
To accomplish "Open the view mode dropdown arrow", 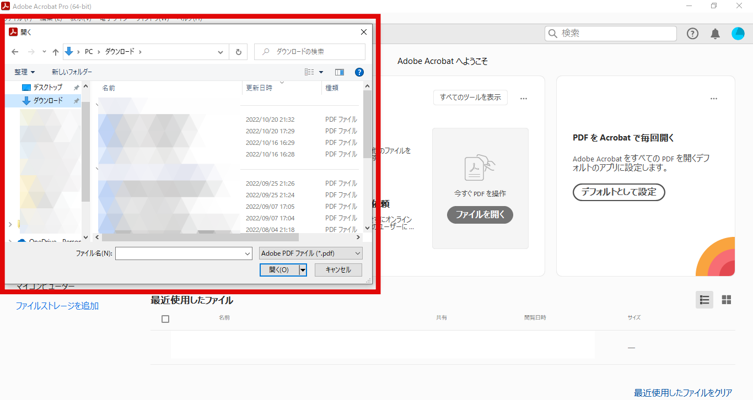I will [x=321, y=72].
